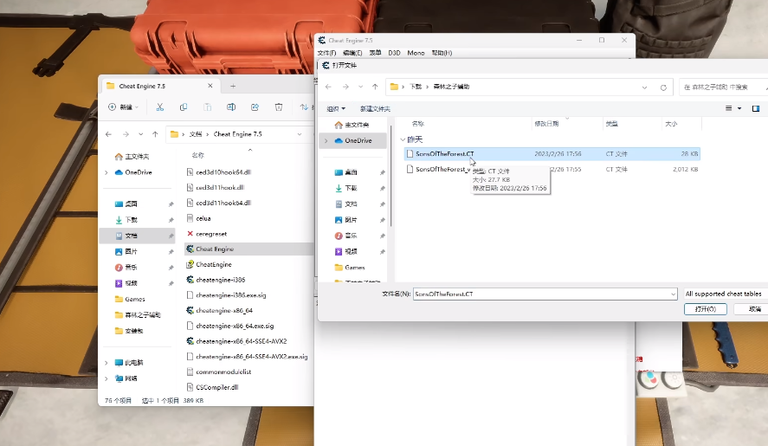Click the Share icon in Explorer toolbar
The image size is (768, 446).
pyautogui.click(x=255, y=107)
